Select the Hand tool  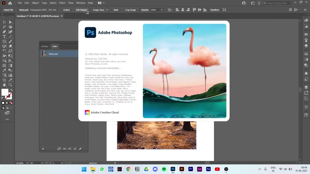(x=4, y=85)
